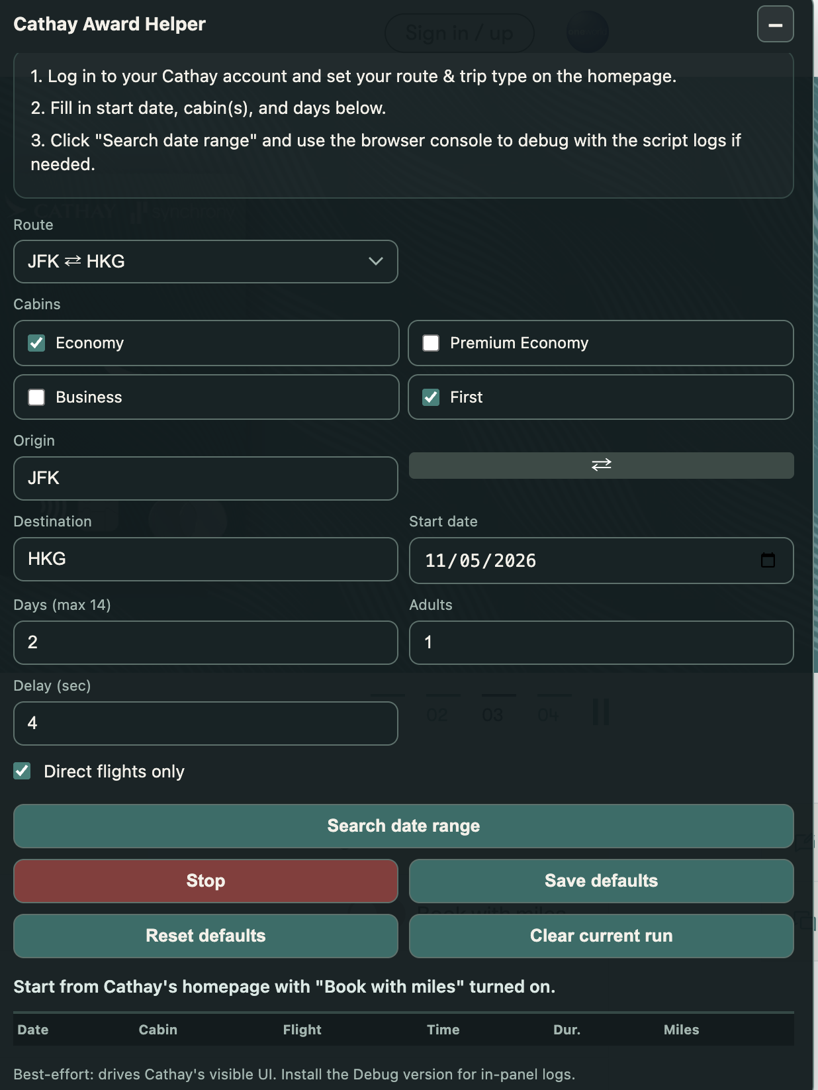Change the Delay (sec) field value
Image resolution: width=818 pixels, height=1090 pixels.
206,723
